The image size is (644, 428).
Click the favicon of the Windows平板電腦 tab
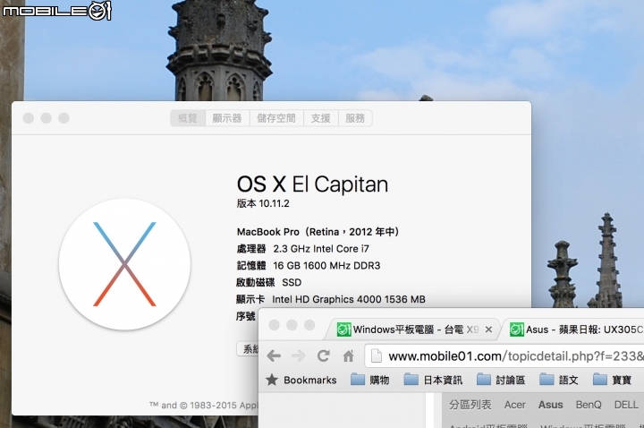coord(343,330)
